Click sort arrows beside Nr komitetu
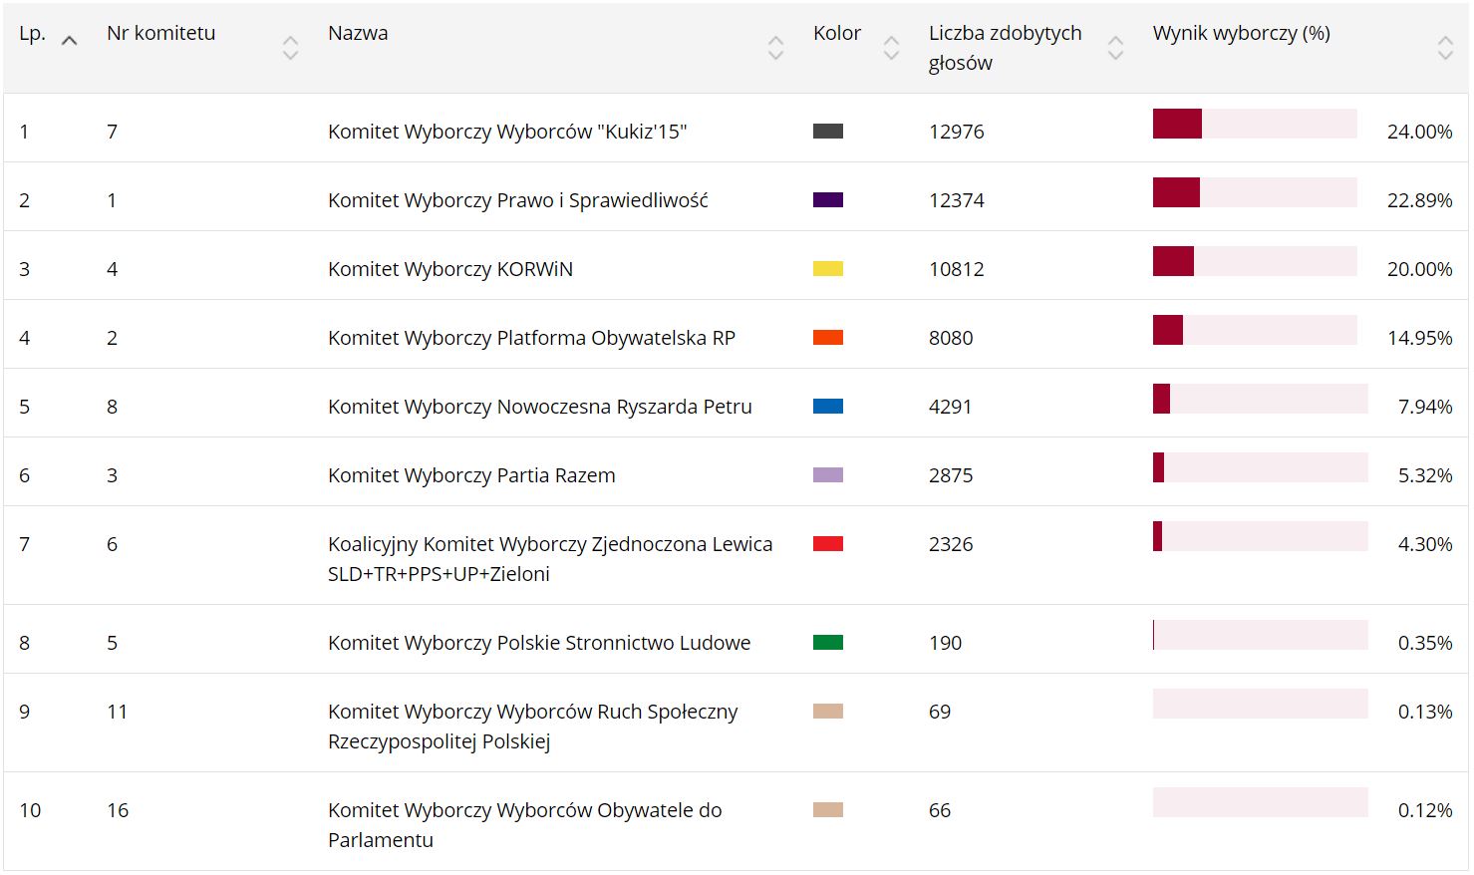1474x875 pixels. (290, 47)
